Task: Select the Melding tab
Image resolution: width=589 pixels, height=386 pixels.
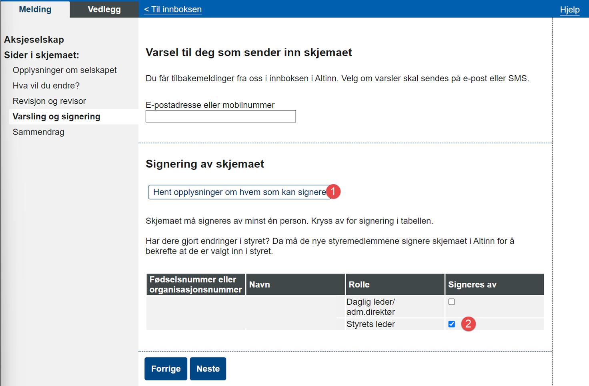Action: [x=35, y=9]
